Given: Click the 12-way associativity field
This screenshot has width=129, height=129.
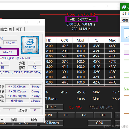Looking at the screenshot, I should click(36, 101).
